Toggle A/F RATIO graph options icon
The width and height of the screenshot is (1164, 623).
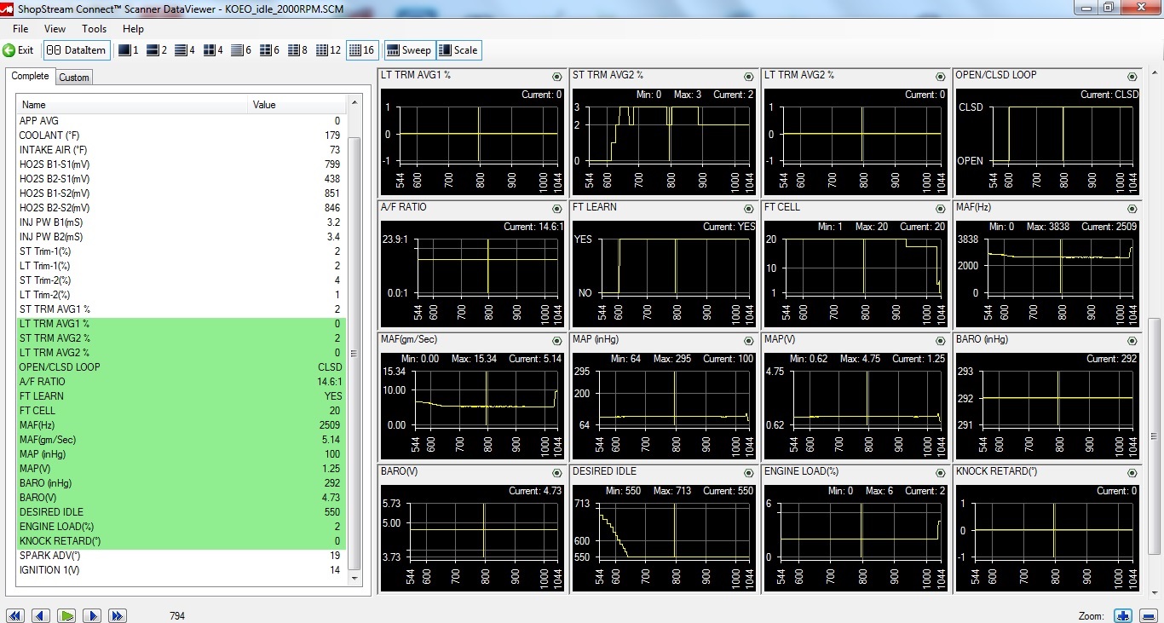coord(557,208)
